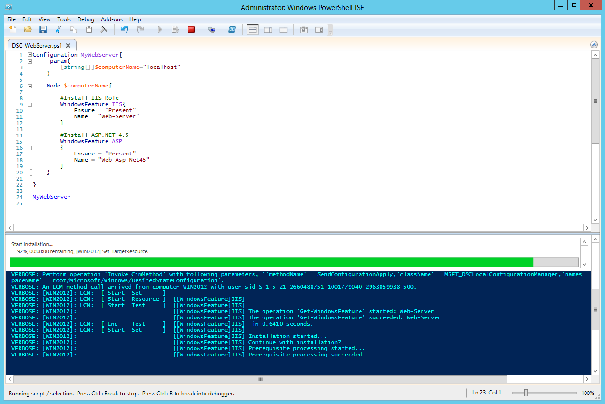This screenshot has height=404, width=605.
Task: Click the line 25 number in gutter
Action: click(20, 203)
